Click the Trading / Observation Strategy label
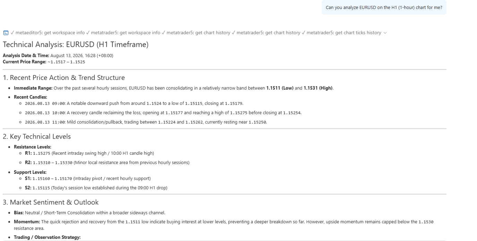 pos(47,237)
